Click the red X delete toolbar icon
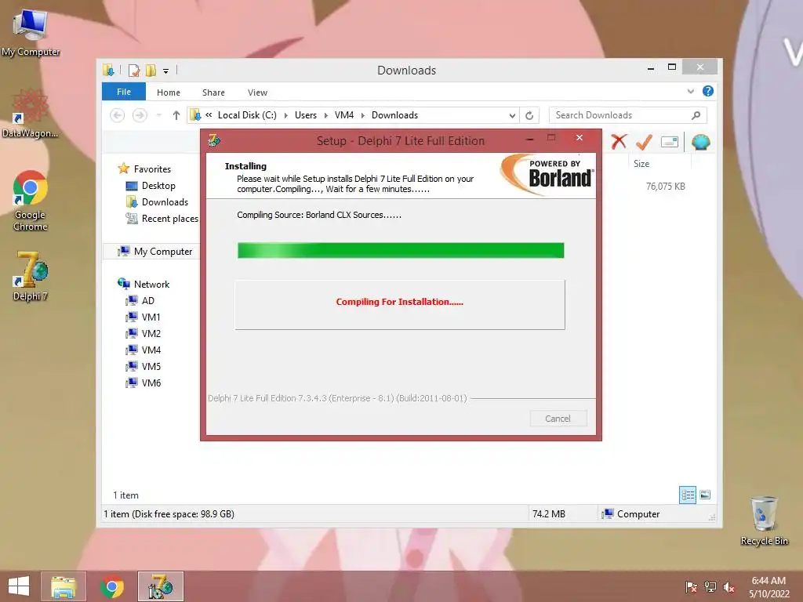Image resolution: width=803 pixels, height=602 pixels. (620, 142)
